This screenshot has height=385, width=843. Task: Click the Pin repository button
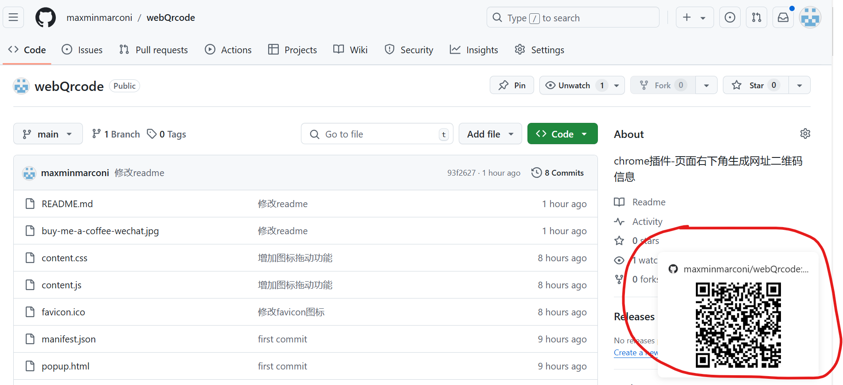coord(512,85)
